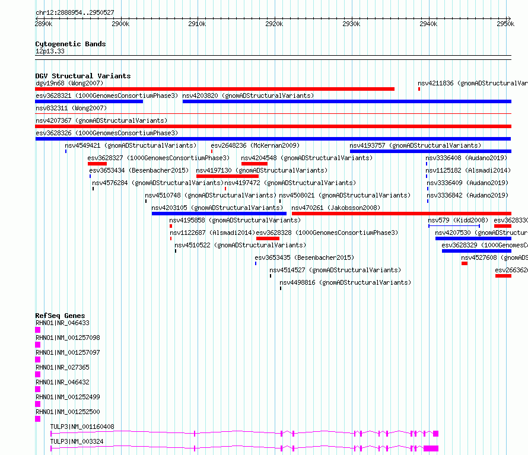This screenshot has height=455, width=528.
Task: Click red bar under nsv4204548
Action: pos(255,164)
